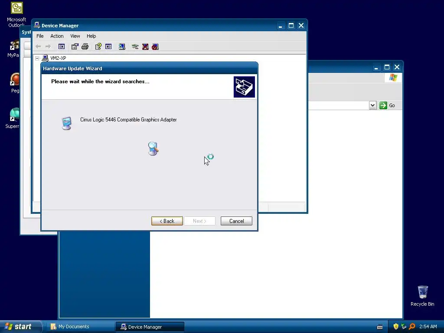The height and width of the screenshot is (333, 444).
Task: Collapse the VM2-XP tree node
Action: point(37,58)
